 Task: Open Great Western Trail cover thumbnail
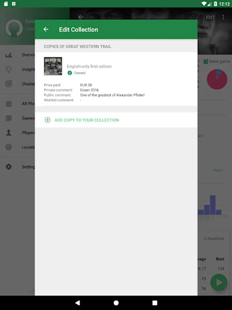pos(53,66)
